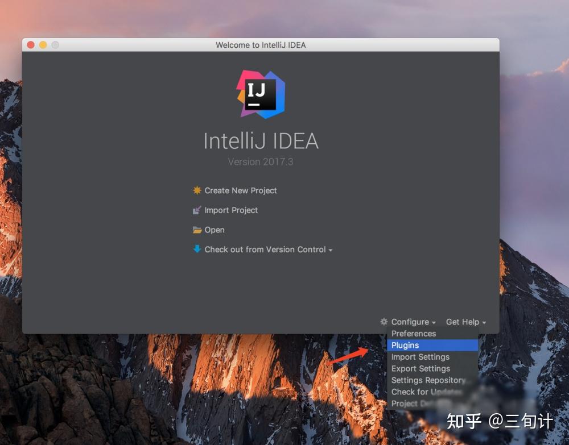This screenshot has width=569, height=445.
Task: Click the Import Project icon
Action: (x=196, y=210)
